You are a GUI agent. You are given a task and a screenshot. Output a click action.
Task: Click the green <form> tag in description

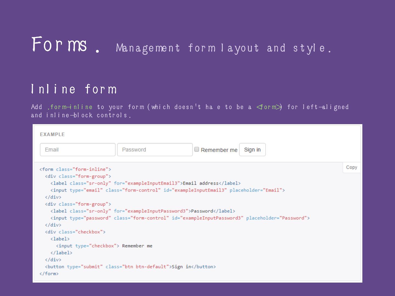click(x=269, y=107)
